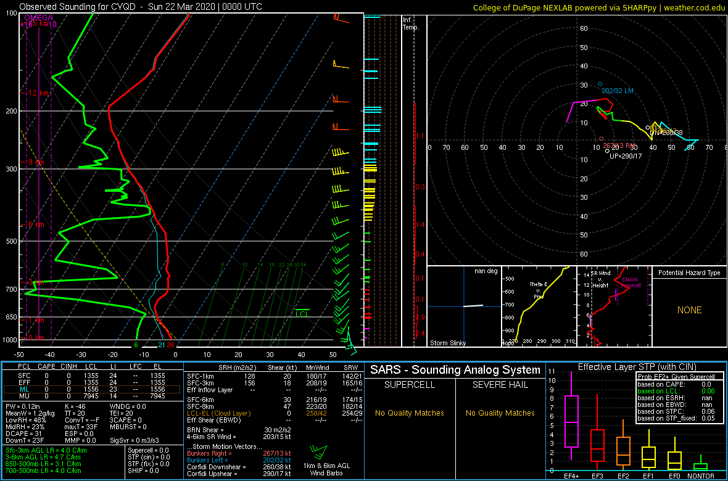
Task: Click the Potential Hazard Type header
Action: (x=689, y=273)
